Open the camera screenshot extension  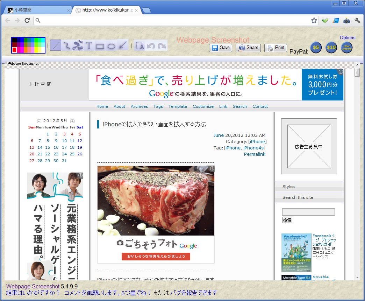point(346,21)
